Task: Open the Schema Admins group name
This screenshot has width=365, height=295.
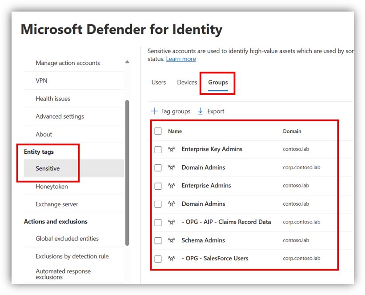Action: 203,240
